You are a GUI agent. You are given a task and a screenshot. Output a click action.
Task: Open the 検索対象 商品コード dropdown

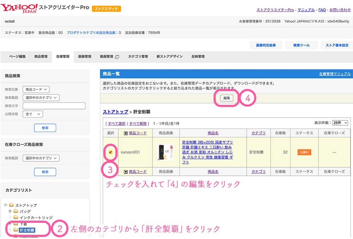(36, 90)
